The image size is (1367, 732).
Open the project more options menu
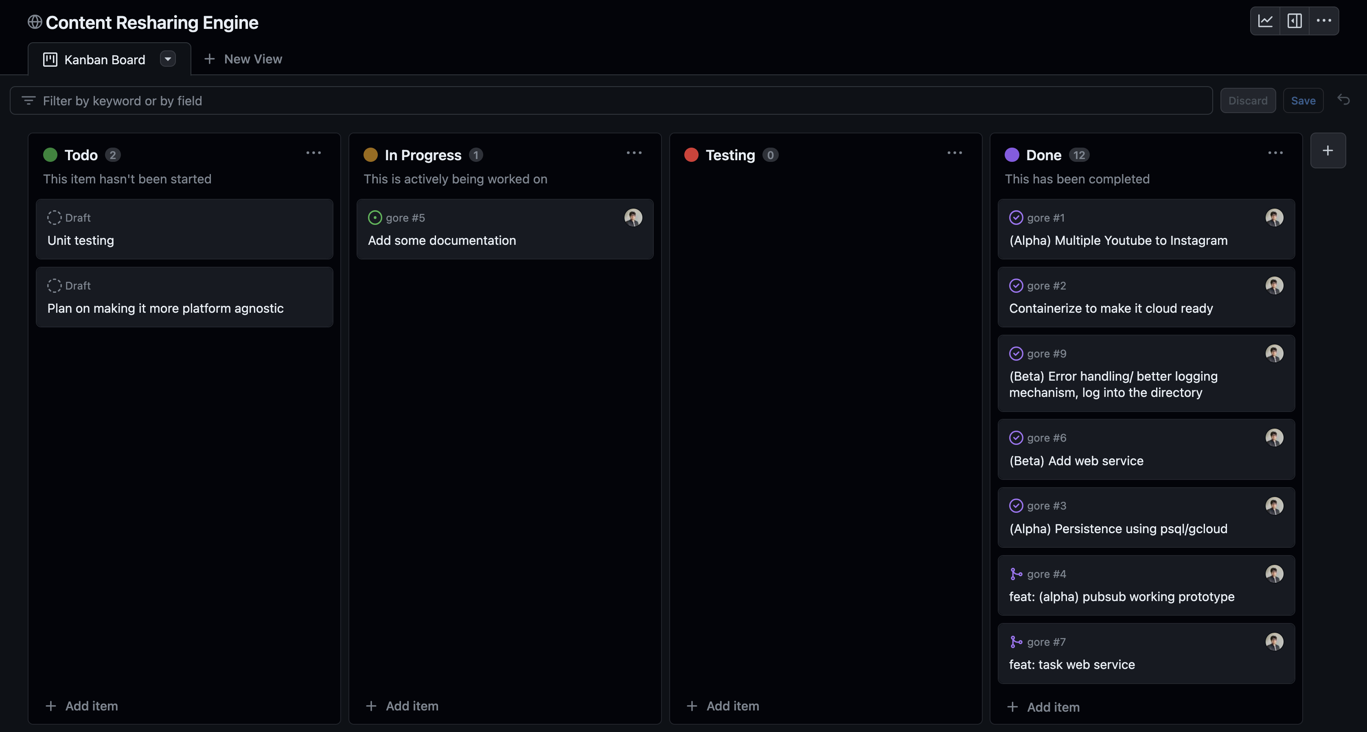1323,21
